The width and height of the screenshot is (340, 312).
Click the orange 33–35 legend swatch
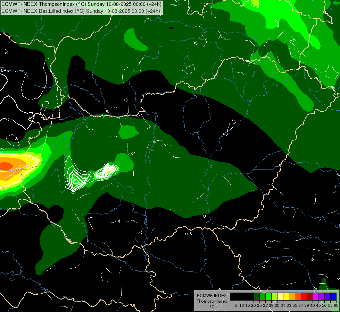(x=292, y=296)
